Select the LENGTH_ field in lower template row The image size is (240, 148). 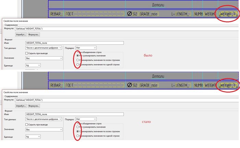[x=183, y=85]
